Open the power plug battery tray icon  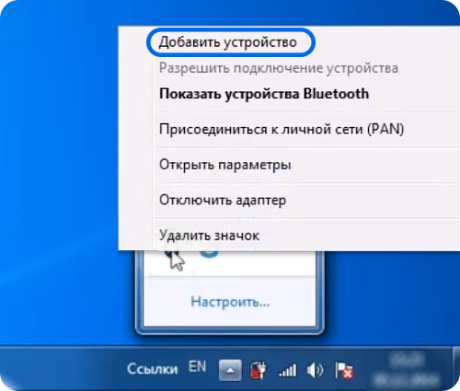point(259,371)
